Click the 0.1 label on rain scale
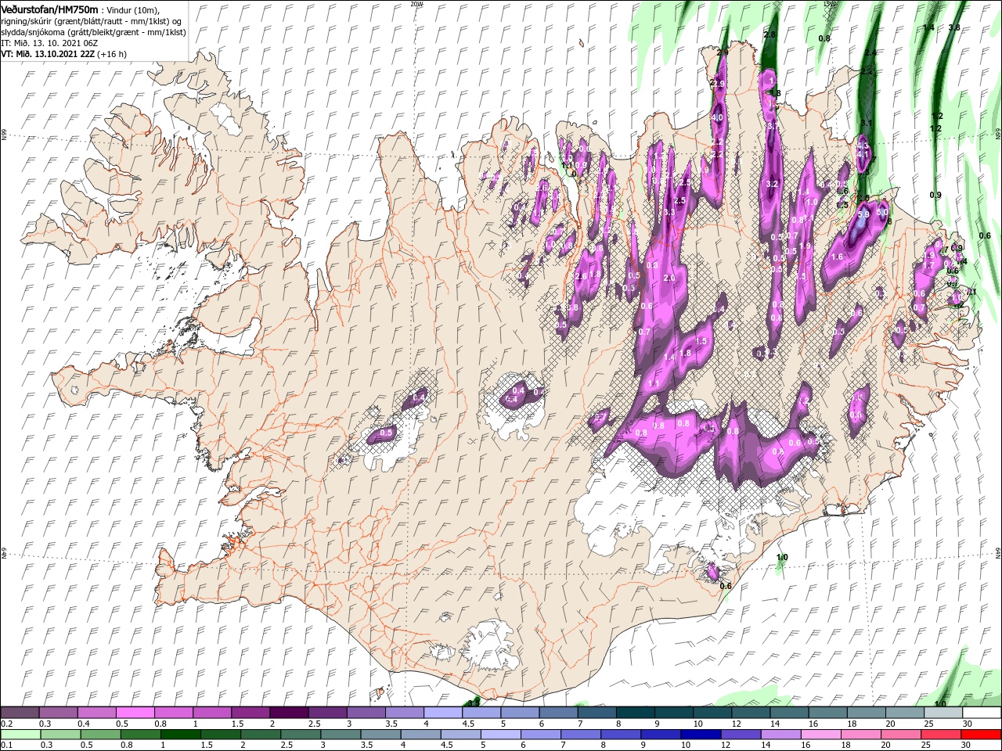This screenshot has height=751, width=1002. click(6, 745)
